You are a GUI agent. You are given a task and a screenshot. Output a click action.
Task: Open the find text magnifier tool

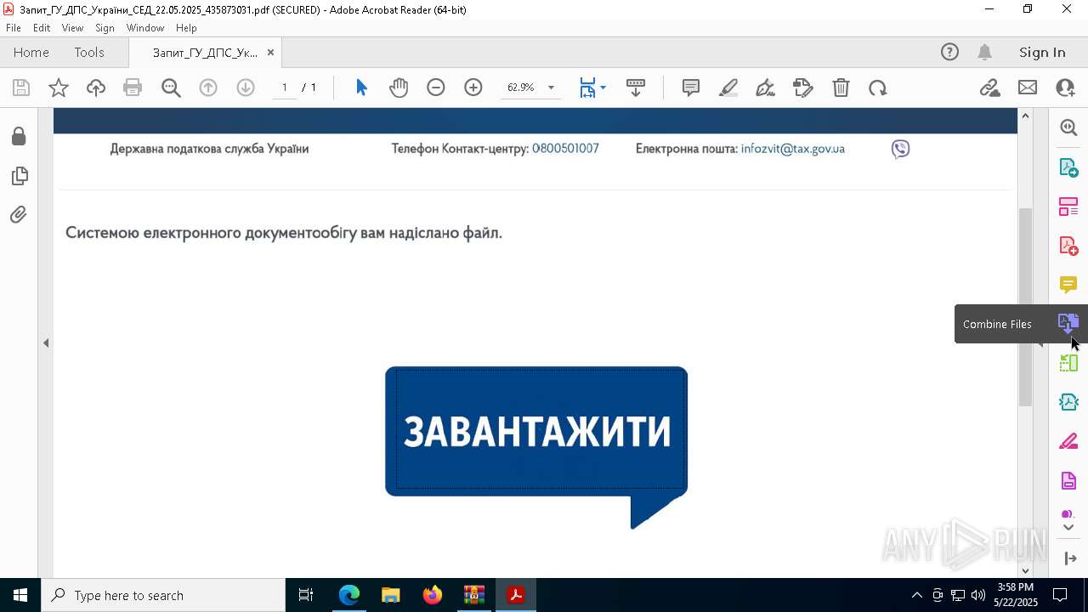[171, 88]
